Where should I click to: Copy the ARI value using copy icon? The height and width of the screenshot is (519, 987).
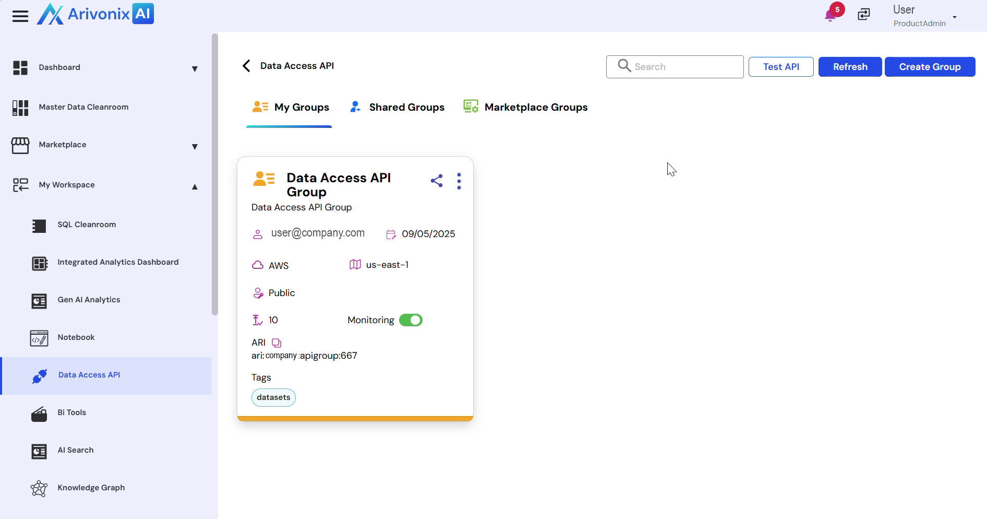(x=276, y=343)
